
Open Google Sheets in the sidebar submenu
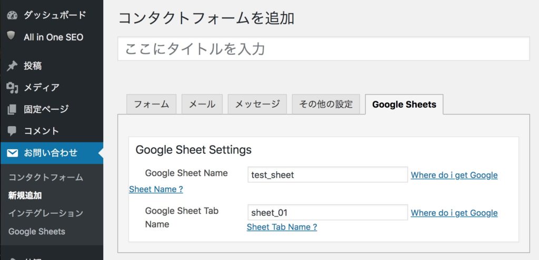pos(37,231)
